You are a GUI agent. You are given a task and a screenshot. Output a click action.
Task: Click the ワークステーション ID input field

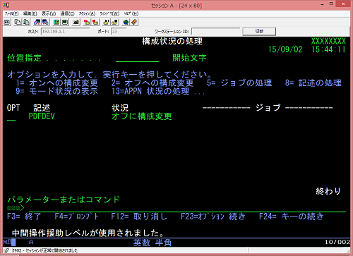216,31
